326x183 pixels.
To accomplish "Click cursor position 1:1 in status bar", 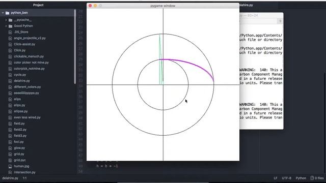I will point(24,178).
